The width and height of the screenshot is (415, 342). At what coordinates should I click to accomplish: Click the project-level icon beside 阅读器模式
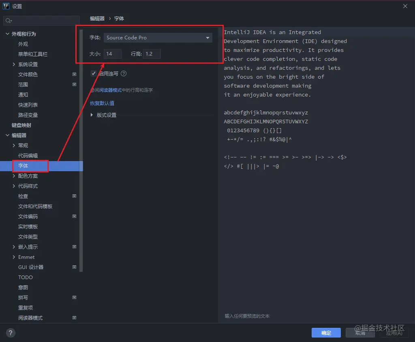pos(75,318)
